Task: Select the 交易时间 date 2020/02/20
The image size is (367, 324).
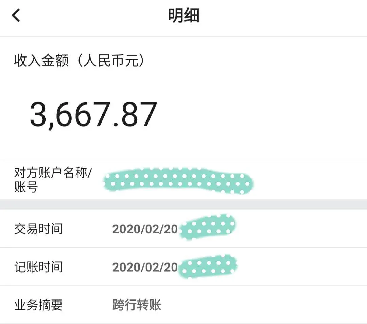Action: tap(145, 229)
